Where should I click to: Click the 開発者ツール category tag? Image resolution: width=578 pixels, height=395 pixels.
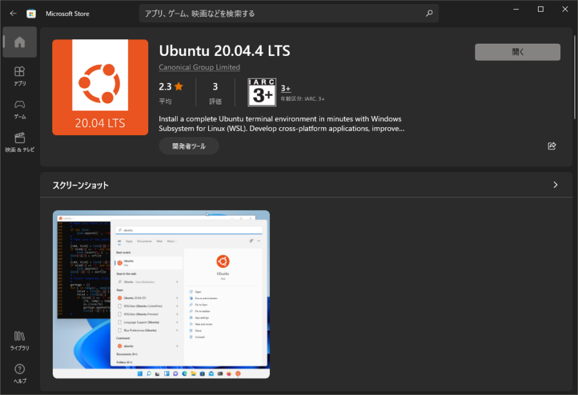pyautogui.click(x=189, y=146)
